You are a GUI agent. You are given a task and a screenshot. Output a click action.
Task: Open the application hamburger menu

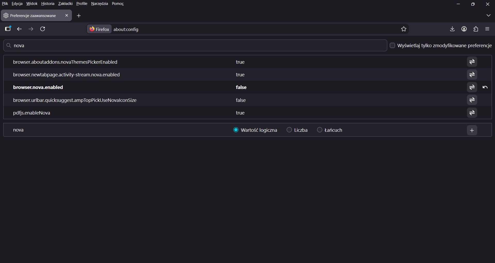(487, 29)
